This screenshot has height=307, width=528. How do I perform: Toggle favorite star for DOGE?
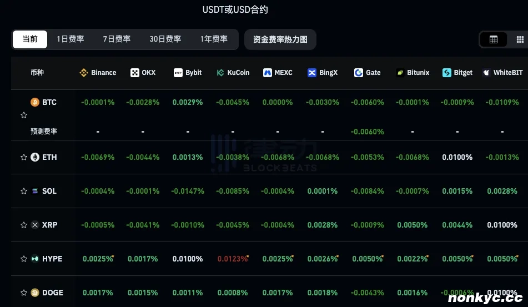click(23, 293)
